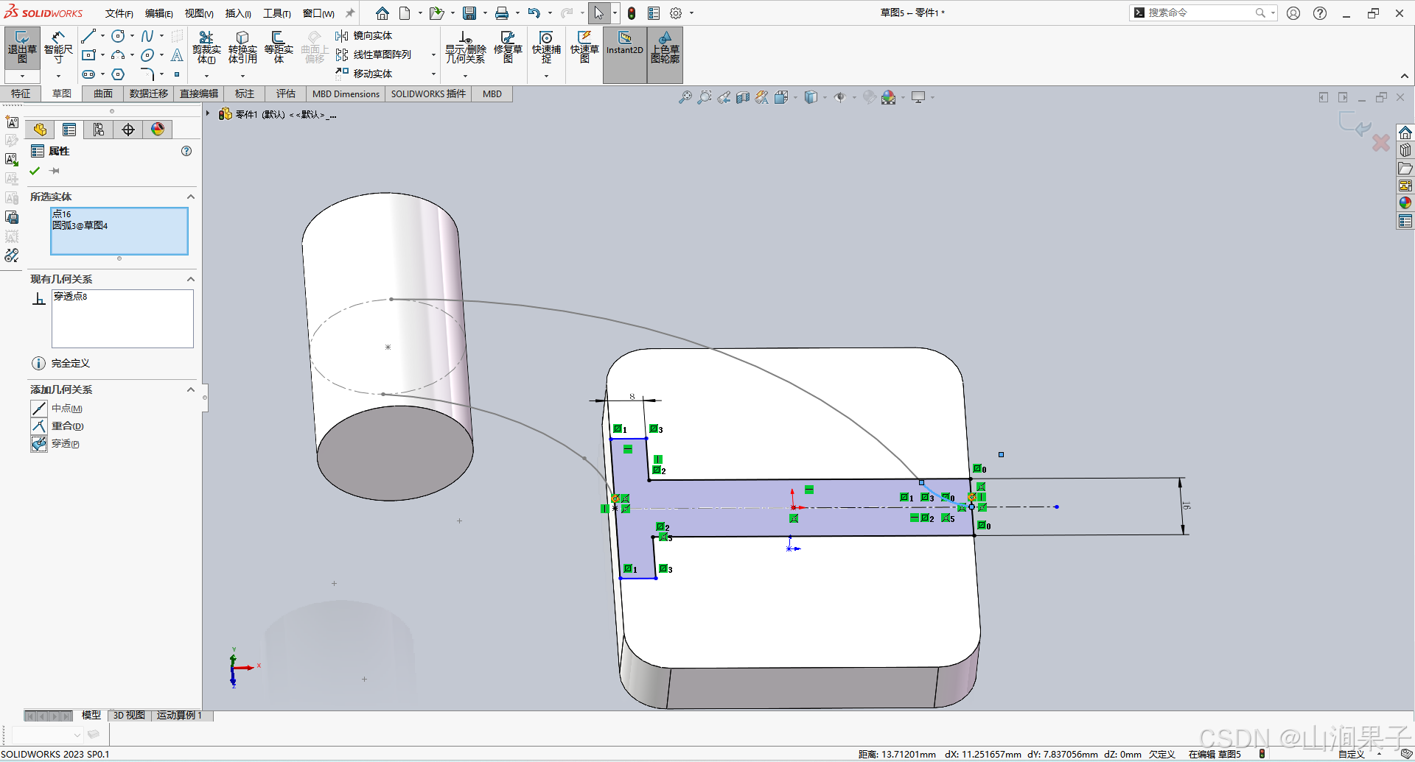Open the 插入 (Insert) menu

pyautogui.click(x=237, y=13)
